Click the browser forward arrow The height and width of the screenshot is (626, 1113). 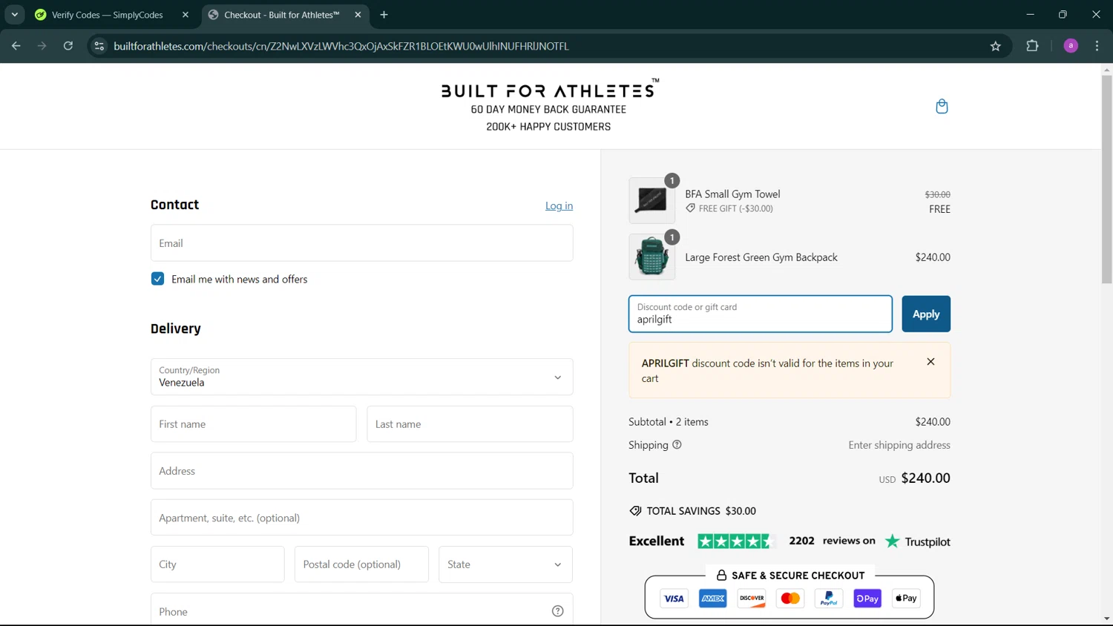(42, 46)
